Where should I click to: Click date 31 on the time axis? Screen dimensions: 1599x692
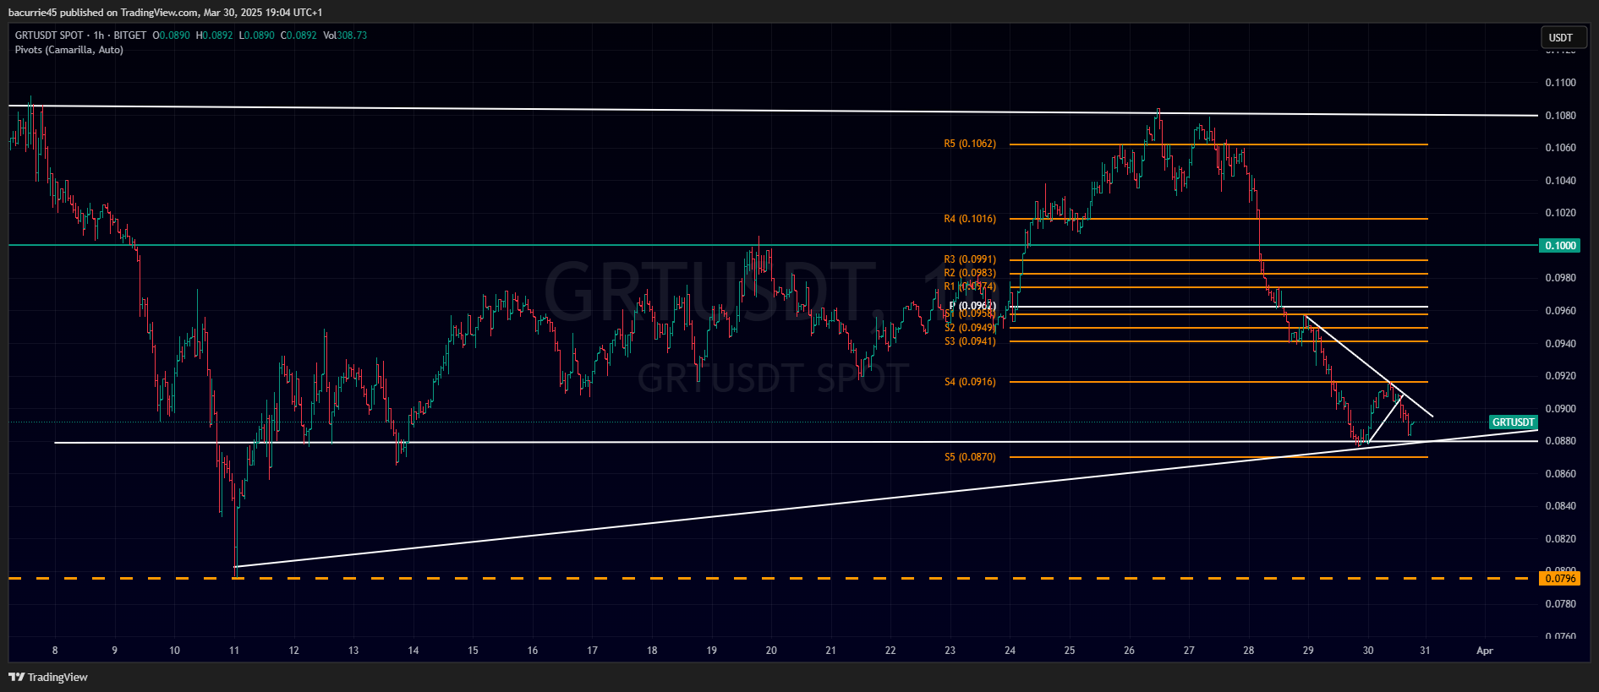[x=1425, y=651]
